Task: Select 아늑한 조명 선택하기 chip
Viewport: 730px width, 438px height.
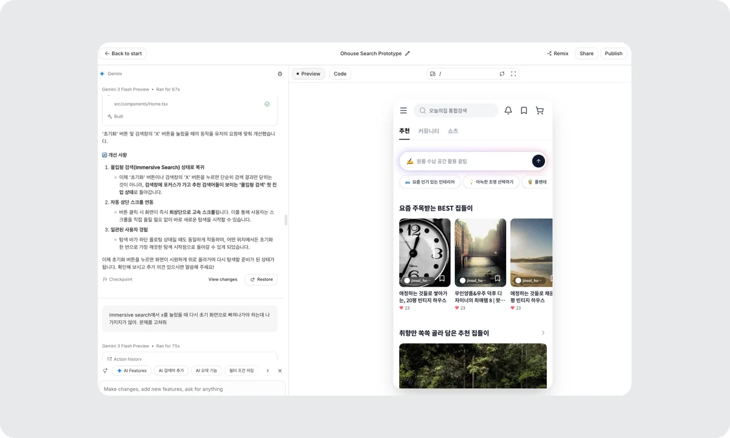Action: point(490,182)
